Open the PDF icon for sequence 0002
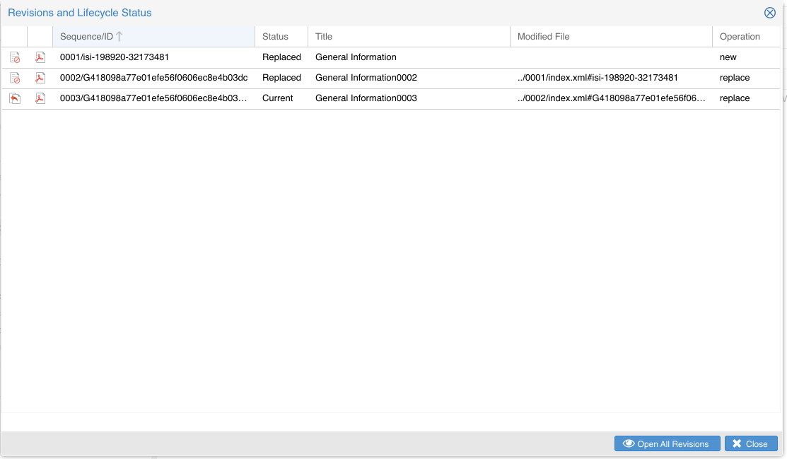The image size is (787, 459). click(x=40, y=78)
